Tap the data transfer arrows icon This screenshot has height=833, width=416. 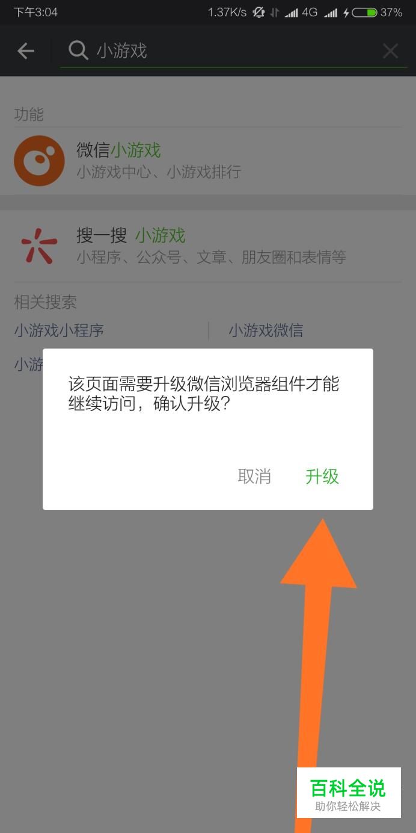click(275, 12)
